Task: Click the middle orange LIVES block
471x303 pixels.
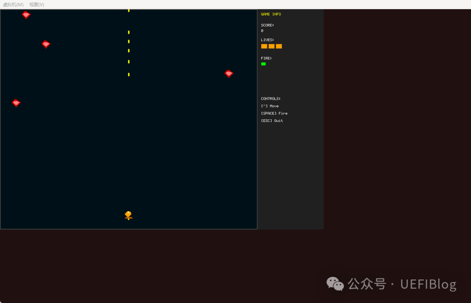Action: click(272, 46)
